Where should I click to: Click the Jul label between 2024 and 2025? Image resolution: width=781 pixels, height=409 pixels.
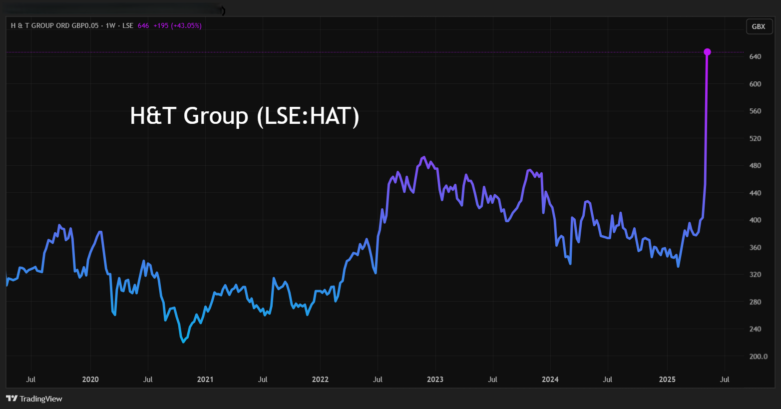click(x=607, y=379)
